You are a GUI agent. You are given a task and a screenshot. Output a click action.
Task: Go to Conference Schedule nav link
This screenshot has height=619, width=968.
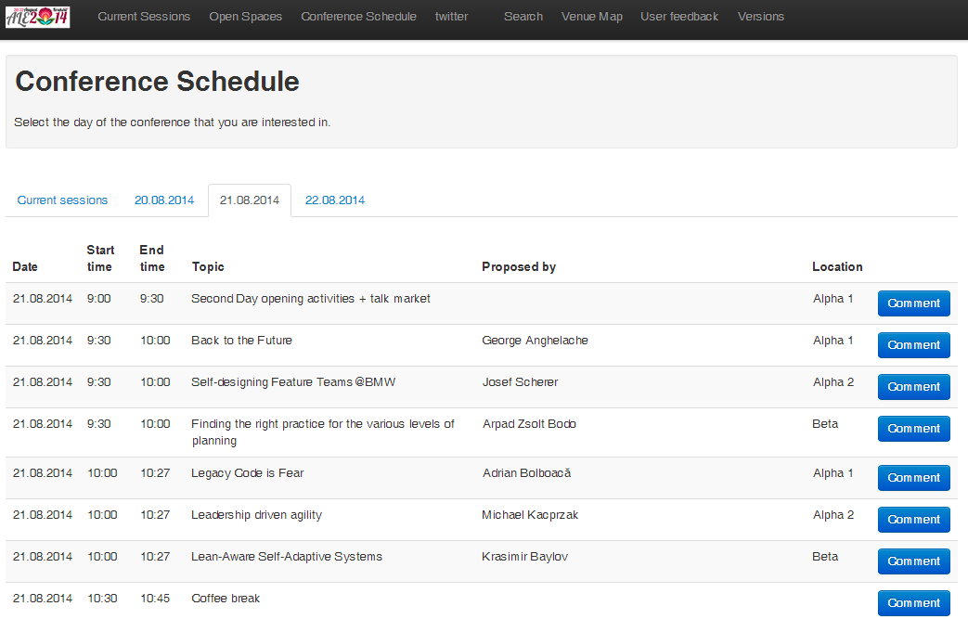pos(358,17)
